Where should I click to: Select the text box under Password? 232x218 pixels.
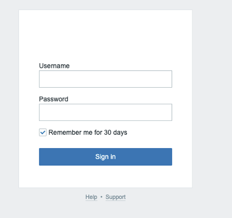coord(106,112)
